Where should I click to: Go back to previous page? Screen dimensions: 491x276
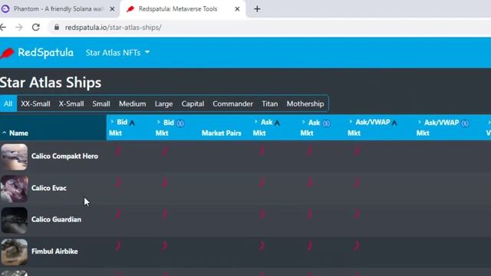click(3, 28)
